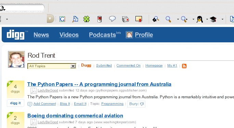Click the red soup can icon
Screen dimensions: 234x128
pyautogui.click(x=100, y=19)
